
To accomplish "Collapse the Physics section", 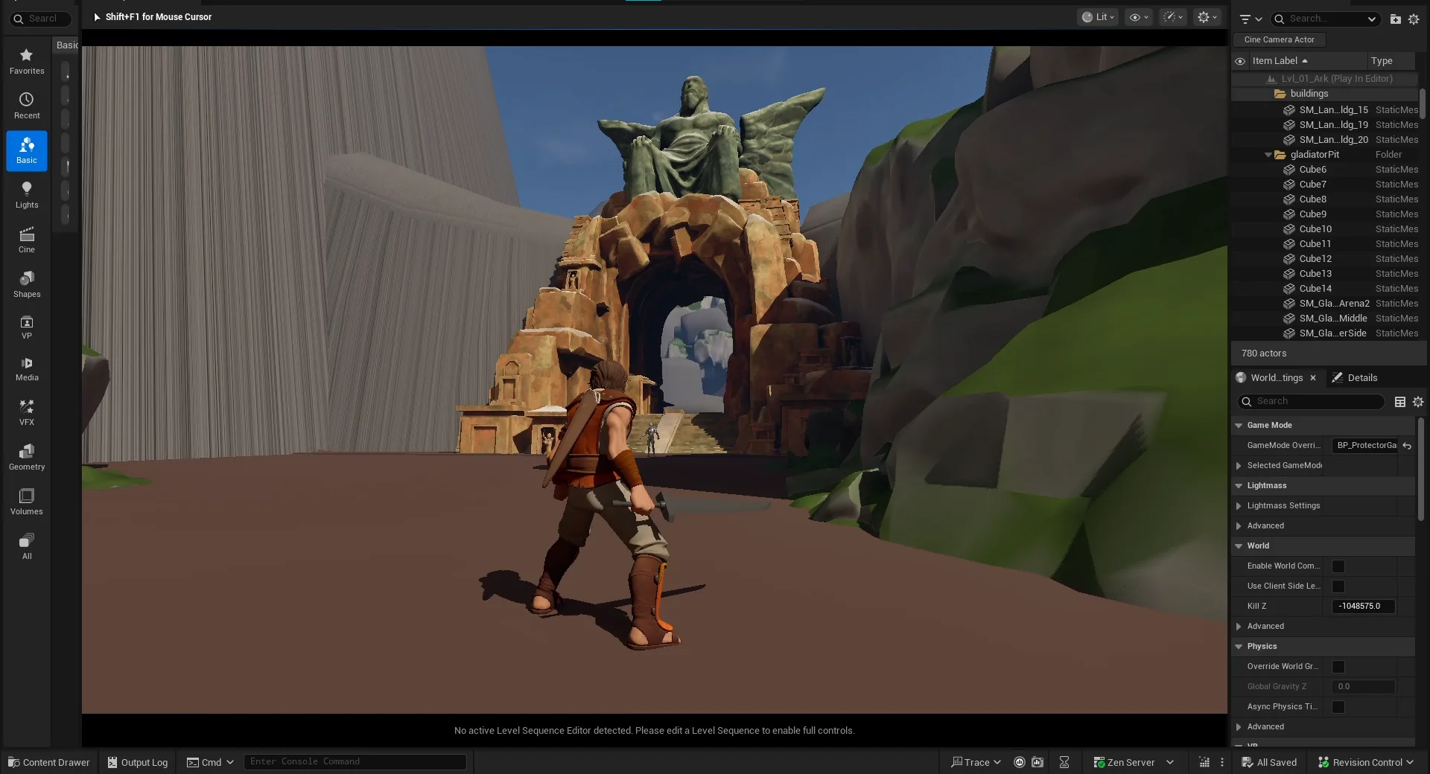I will (1239, 647).
